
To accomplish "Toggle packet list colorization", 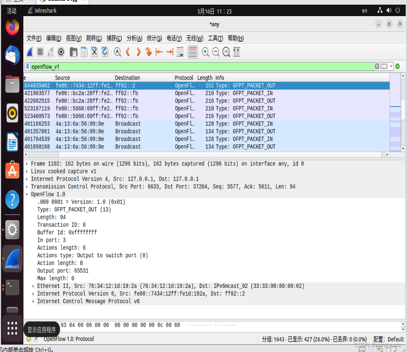I will 192,52.
